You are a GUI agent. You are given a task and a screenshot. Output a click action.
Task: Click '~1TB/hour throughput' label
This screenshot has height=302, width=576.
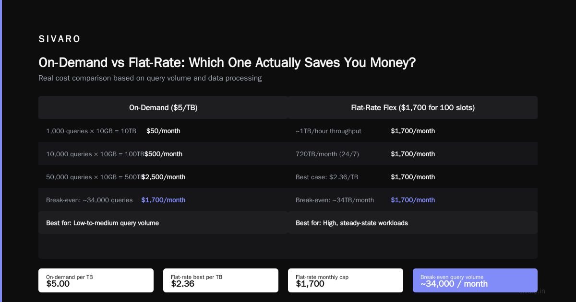coord(328,131)
